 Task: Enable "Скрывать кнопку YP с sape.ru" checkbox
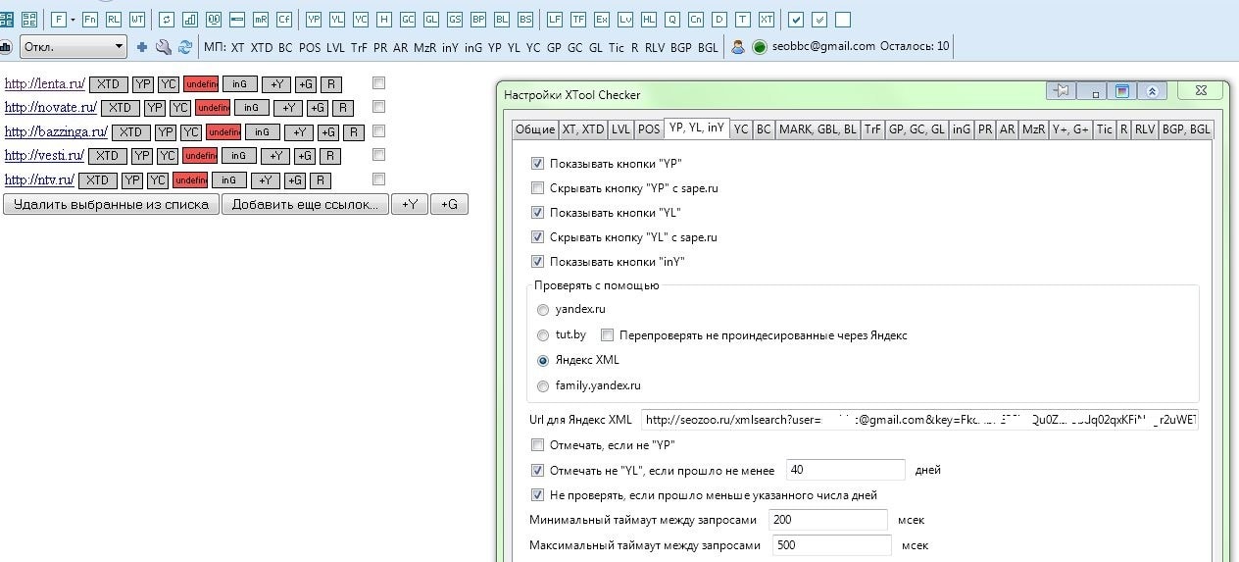(x=537, y=188)
